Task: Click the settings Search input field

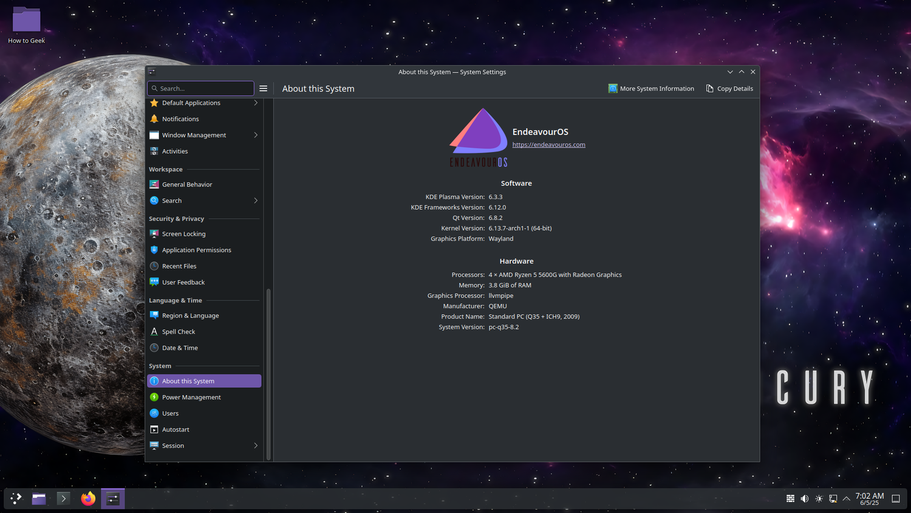Action: (200, 89)
